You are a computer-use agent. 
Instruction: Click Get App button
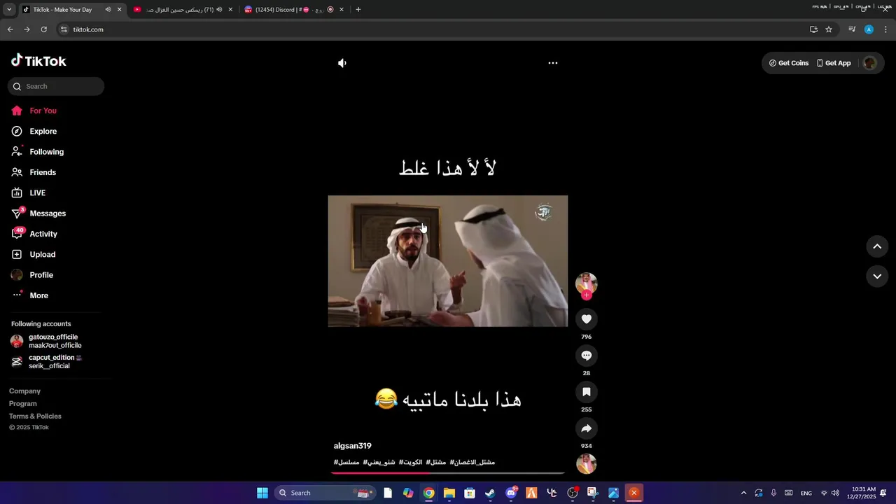point(834,63)
